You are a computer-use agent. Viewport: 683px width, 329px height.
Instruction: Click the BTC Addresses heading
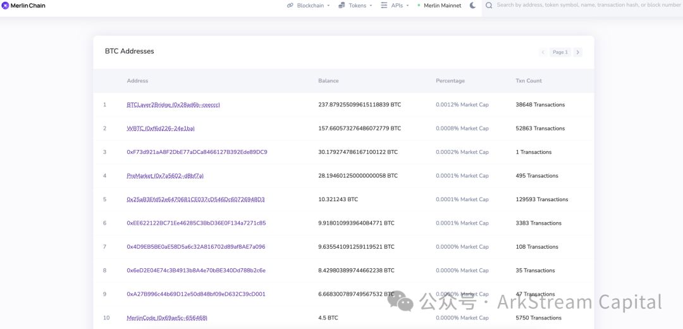click(130, 51)
